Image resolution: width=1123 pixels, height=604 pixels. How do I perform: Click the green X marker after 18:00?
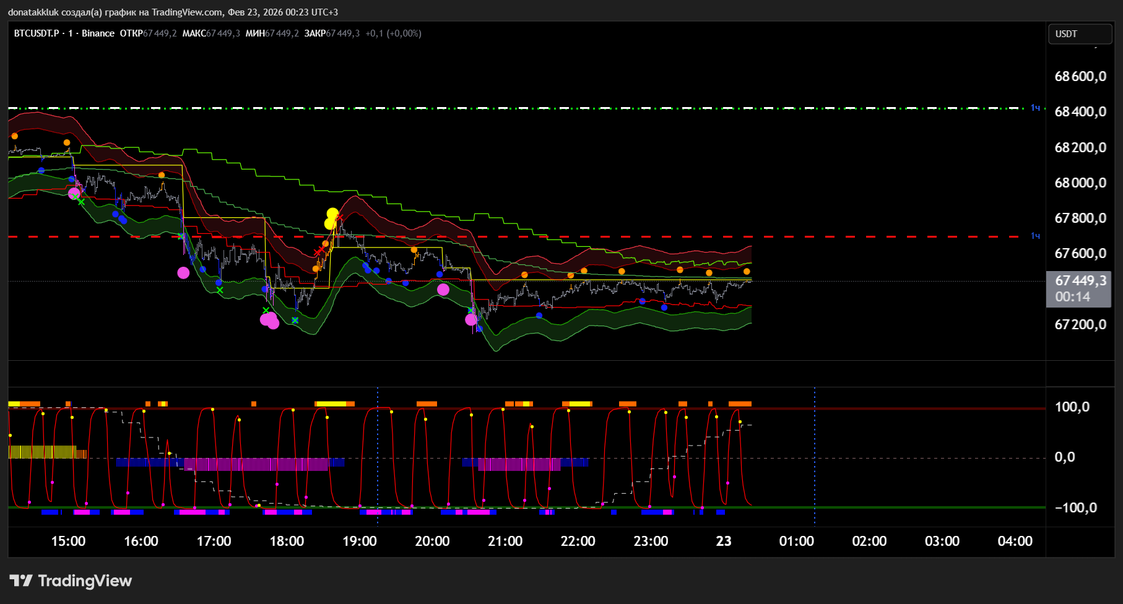(295, 320)
